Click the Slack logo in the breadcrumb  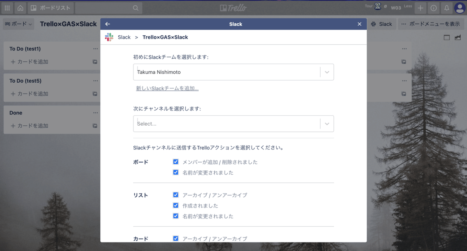click(x=109, y=37)
